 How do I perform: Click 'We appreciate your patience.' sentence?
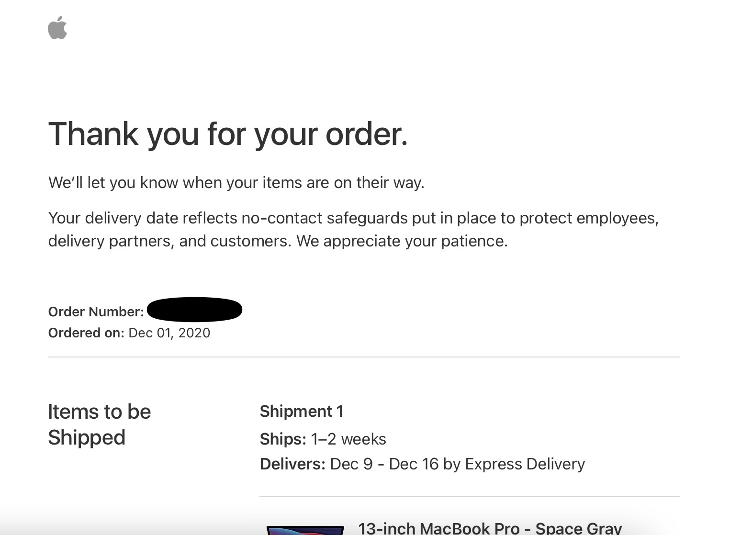tap(402, 241)
